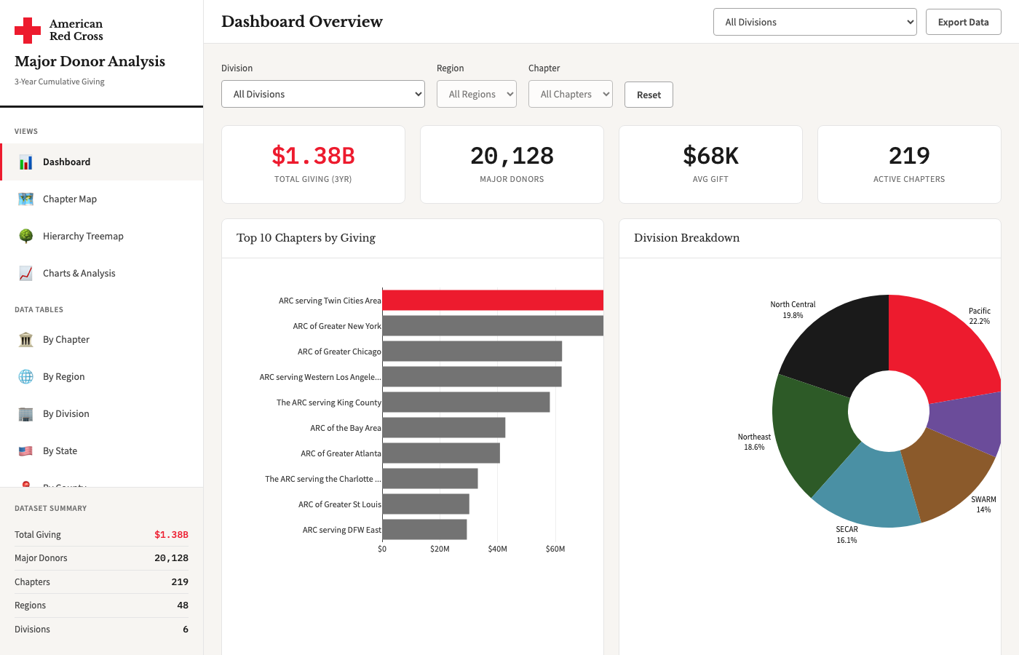1019x655 pixels.
Task: Click the $68K Avg Gift card
Action: pyautogui.click(x=710, y=164)
